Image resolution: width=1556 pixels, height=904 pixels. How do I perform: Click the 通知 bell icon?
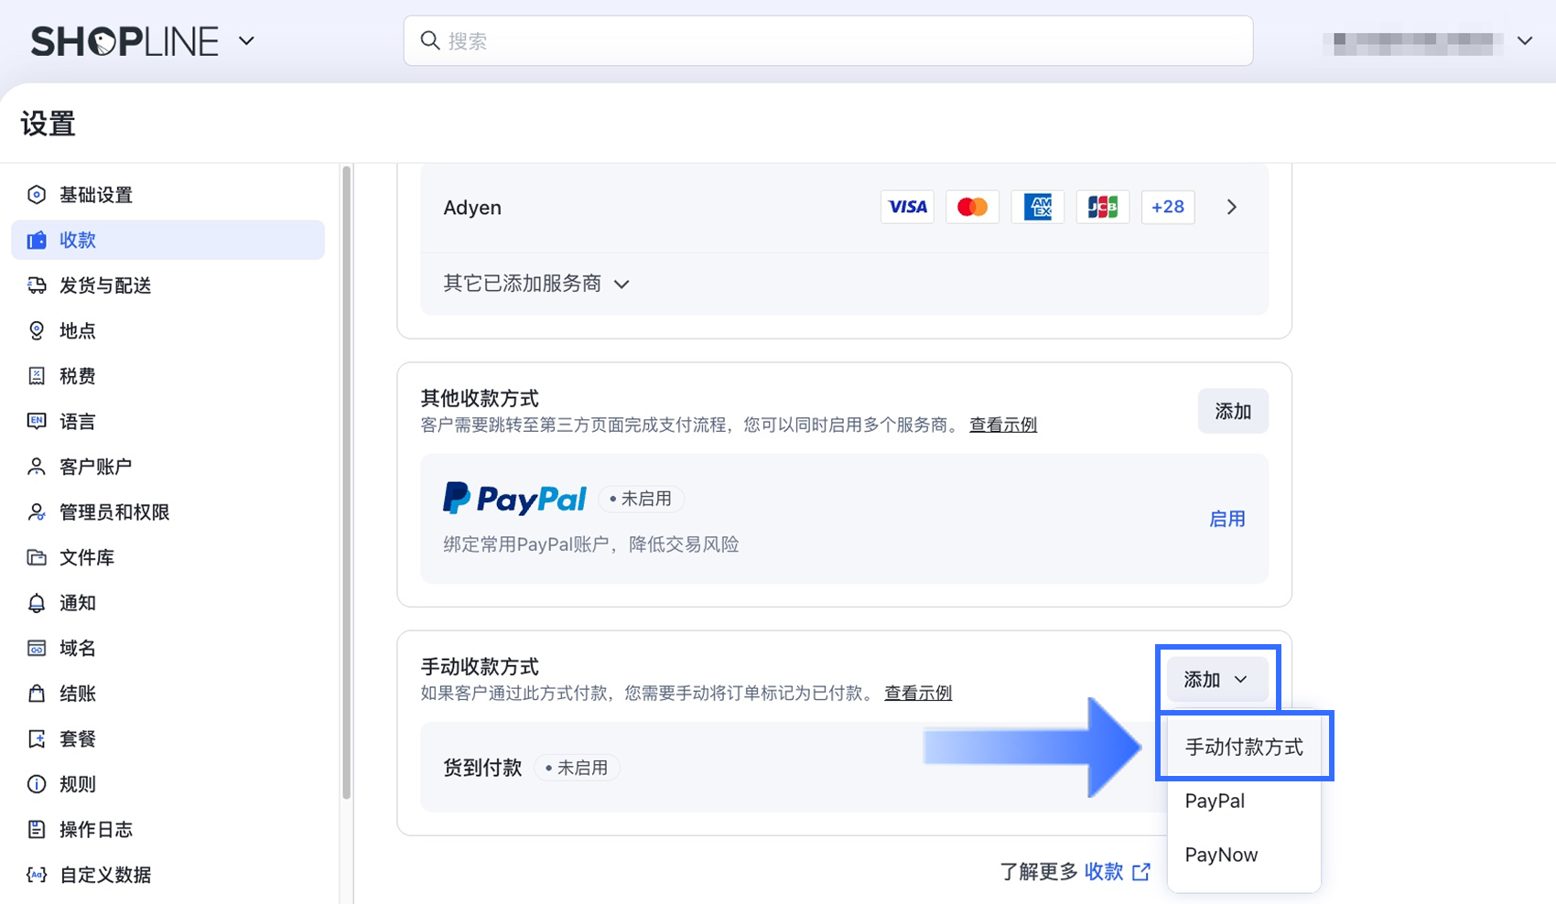37,603
